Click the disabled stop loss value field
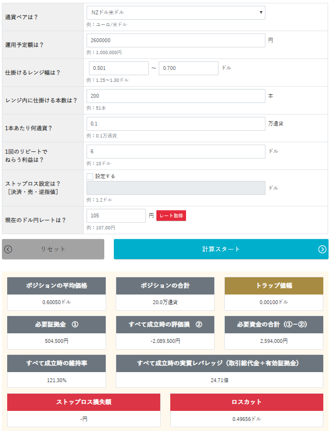This screenshot has width=330, height=431. pos(176,188)
